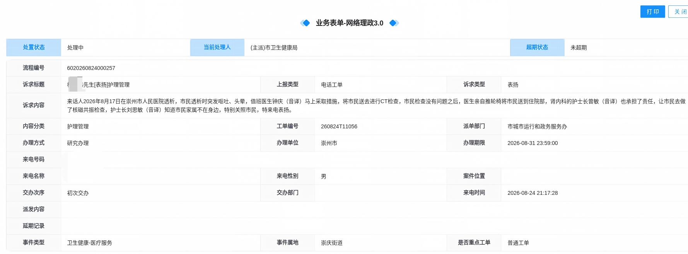Image resolution: width=688 pixels, height=254 pixels.
Task: Click the 来电性别 label
Action: (x=287, y=176)
